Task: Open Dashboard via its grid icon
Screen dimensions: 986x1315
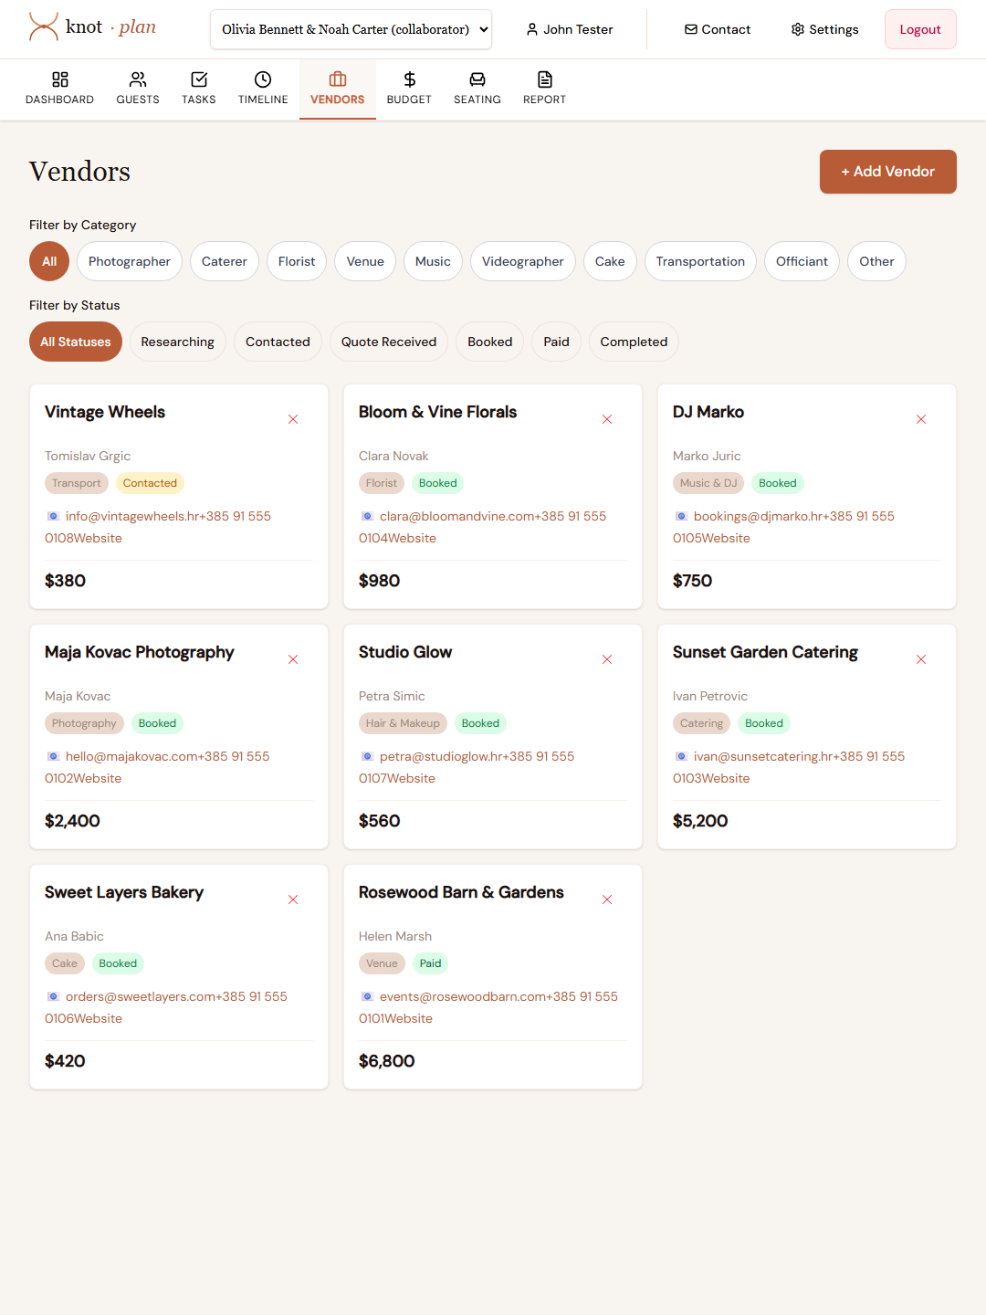Action: [60, 79]
